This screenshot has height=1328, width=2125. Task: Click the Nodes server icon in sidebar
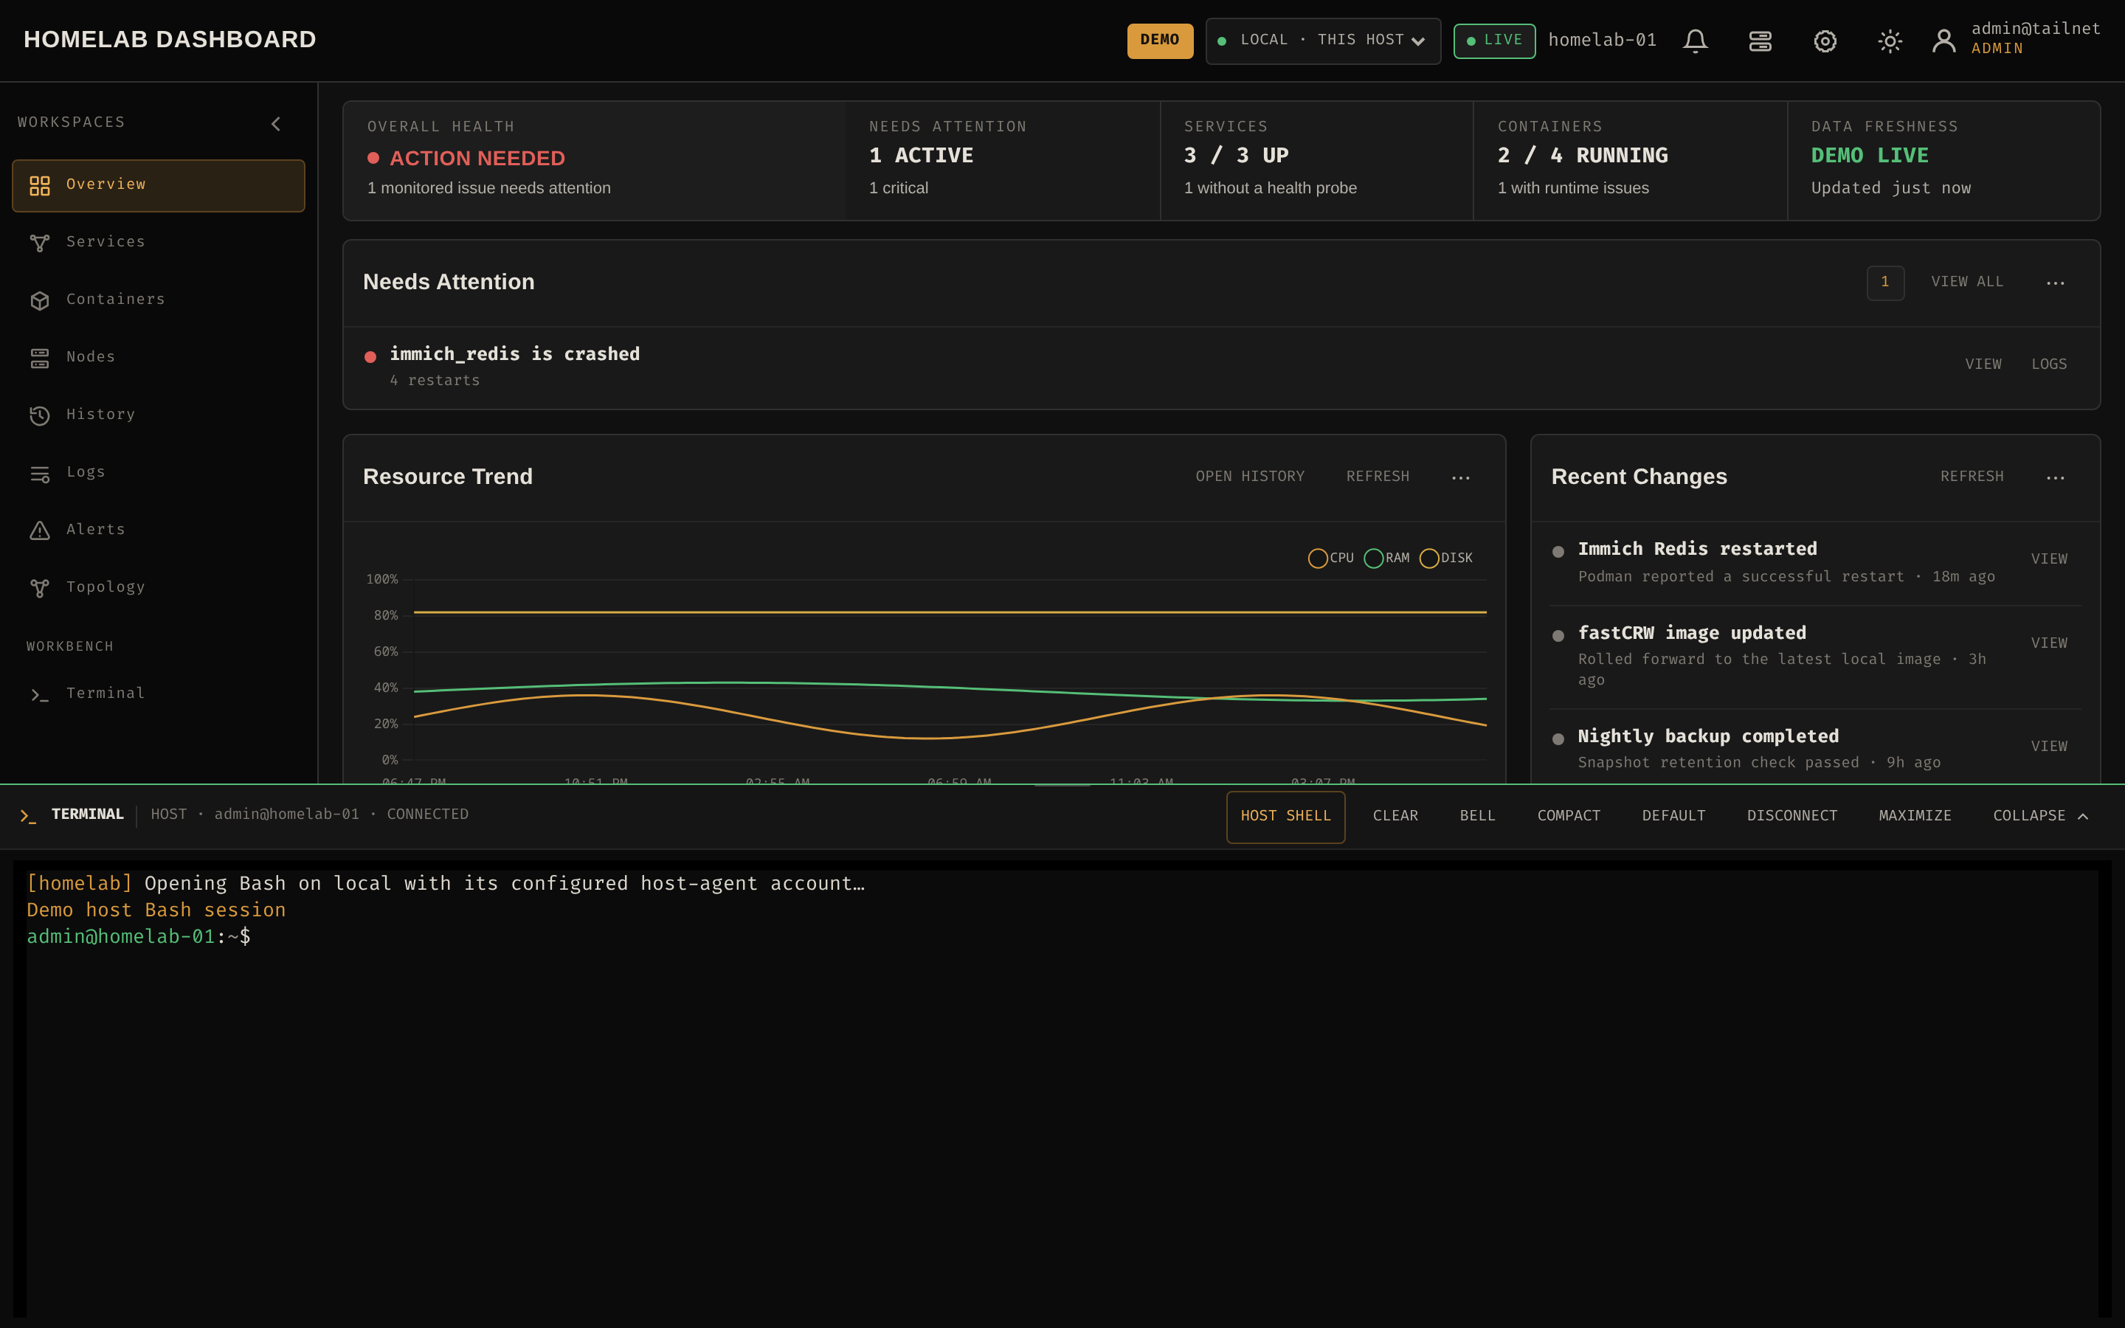tap(40, 358)
